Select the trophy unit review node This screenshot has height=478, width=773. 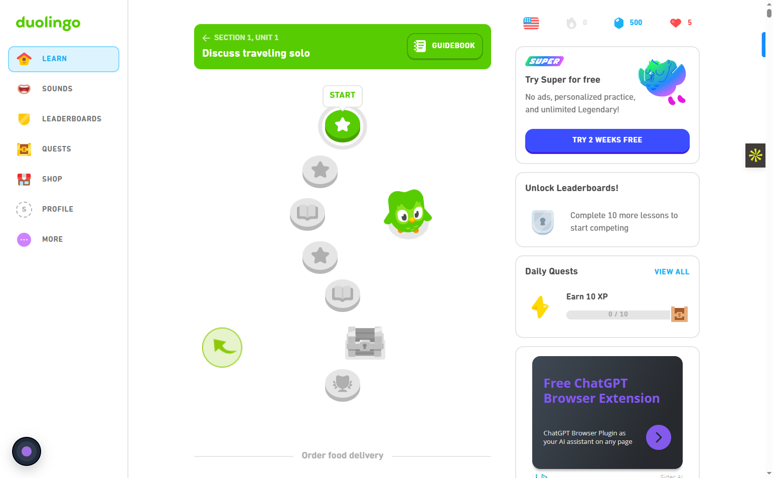343,385
